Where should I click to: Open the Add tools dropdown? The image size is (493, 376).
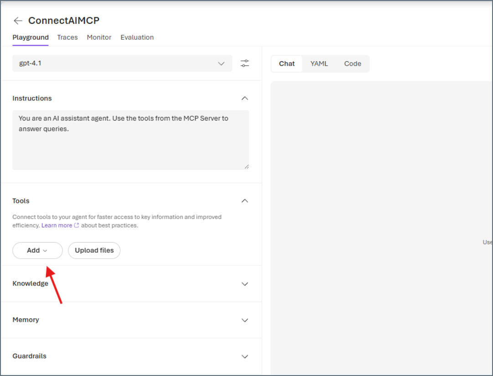coord(37,250)
